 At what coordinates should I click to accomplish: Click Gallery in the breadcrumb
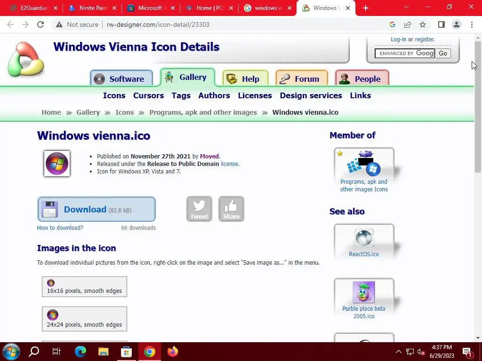88,112
